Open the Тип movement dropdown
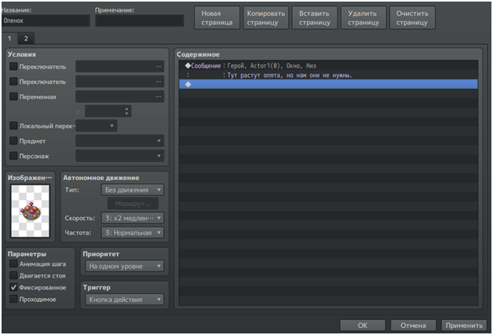The height and width of the screenshot is (335, 493). click(132, 190)
